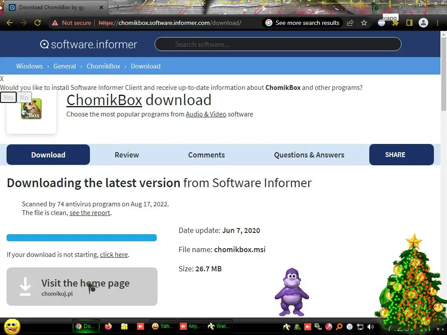
Task: Bookmark this page with the star icon
Action: (x=364, y=23)
